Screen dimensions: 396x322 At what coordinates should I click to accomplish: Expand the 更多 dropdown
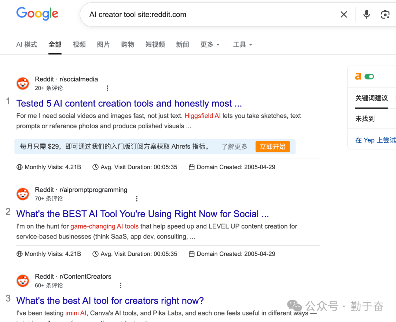click(210, 45)
